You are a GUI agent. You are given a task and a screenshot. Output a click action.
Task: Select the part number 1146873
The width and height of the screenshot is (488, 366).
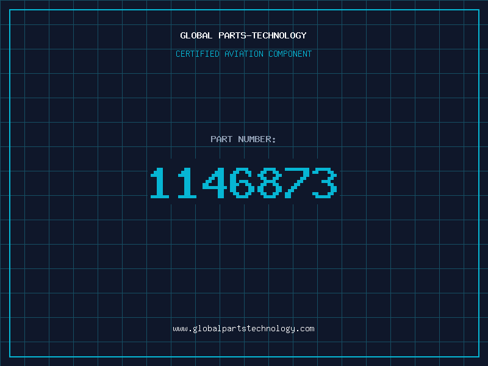tap(243, 182)
